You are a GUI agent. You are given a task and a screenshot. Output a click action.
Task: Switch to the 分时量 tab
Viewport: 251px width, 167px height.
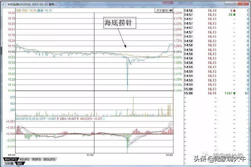[9, 163]
